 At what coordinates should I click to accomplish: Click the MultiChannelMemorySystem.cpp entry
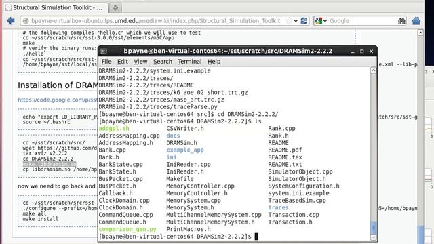[x=214, y=215]
